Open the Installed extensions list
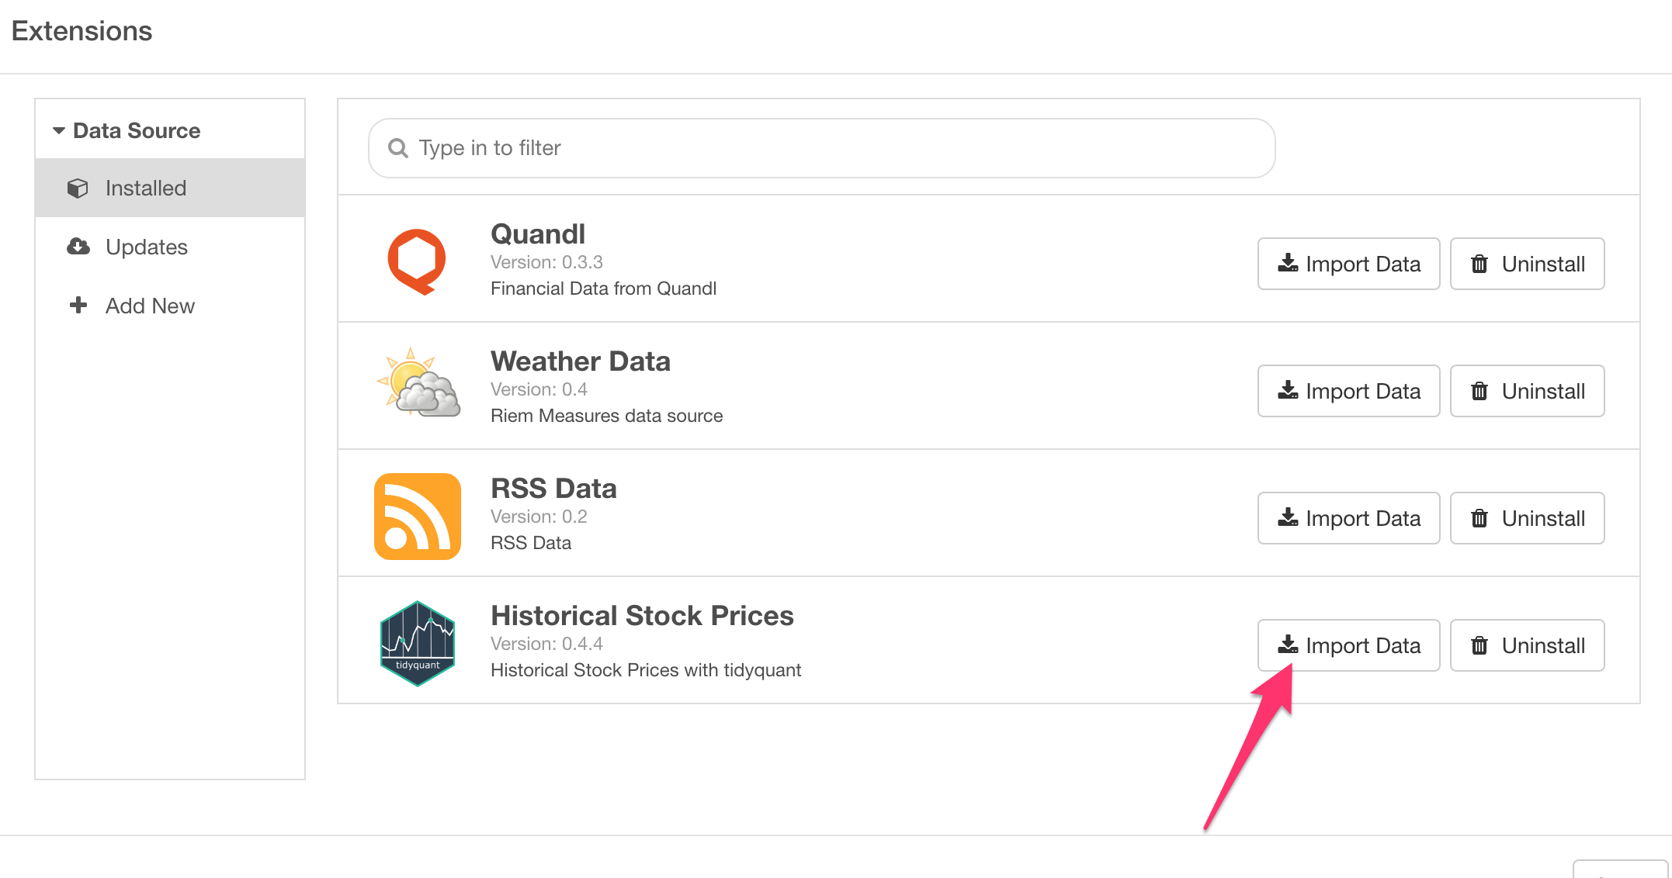Viewport: 1672px width, 878px height. click(146, 188)
